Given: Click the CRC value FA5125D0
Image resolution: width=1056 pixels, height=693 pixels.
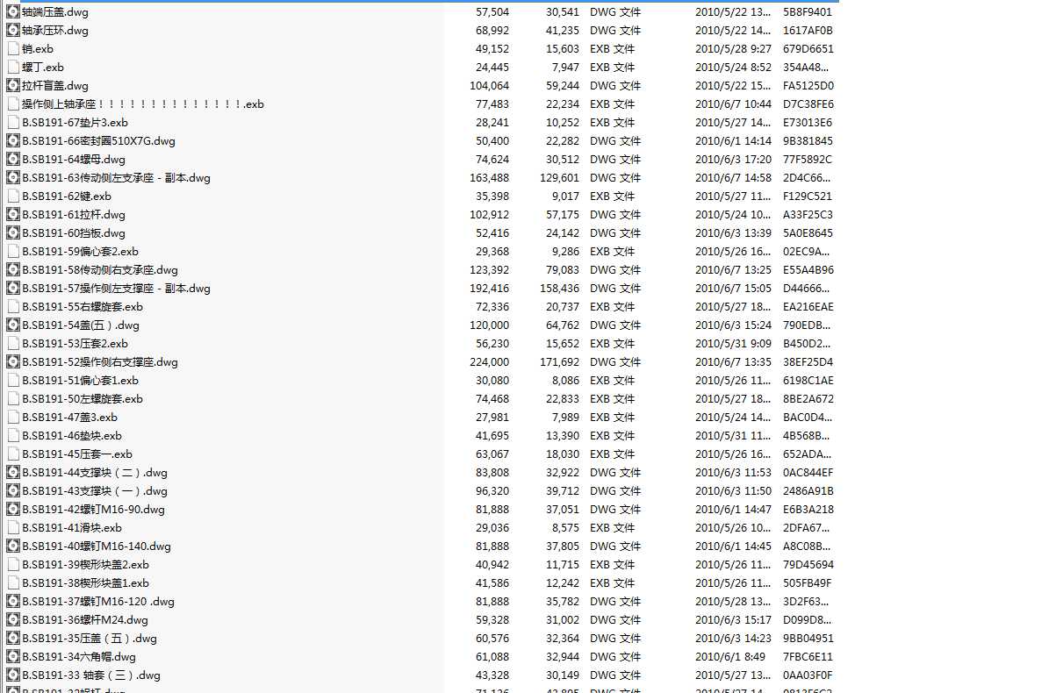Looking at the screenshot, I should (808, 86).
